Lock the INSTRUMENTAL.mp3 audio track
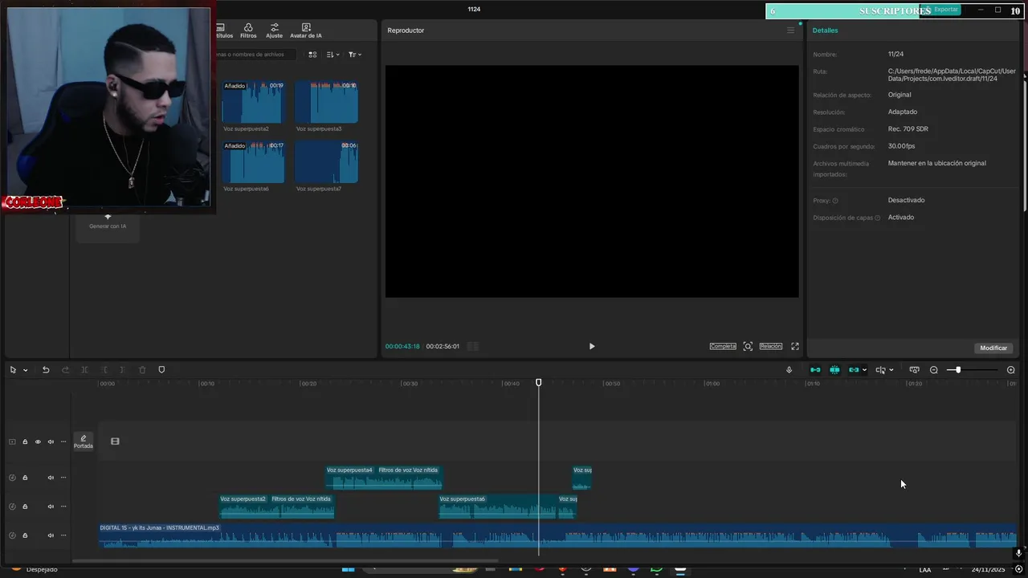The image size is (1028, 578). tap(25, 535)
